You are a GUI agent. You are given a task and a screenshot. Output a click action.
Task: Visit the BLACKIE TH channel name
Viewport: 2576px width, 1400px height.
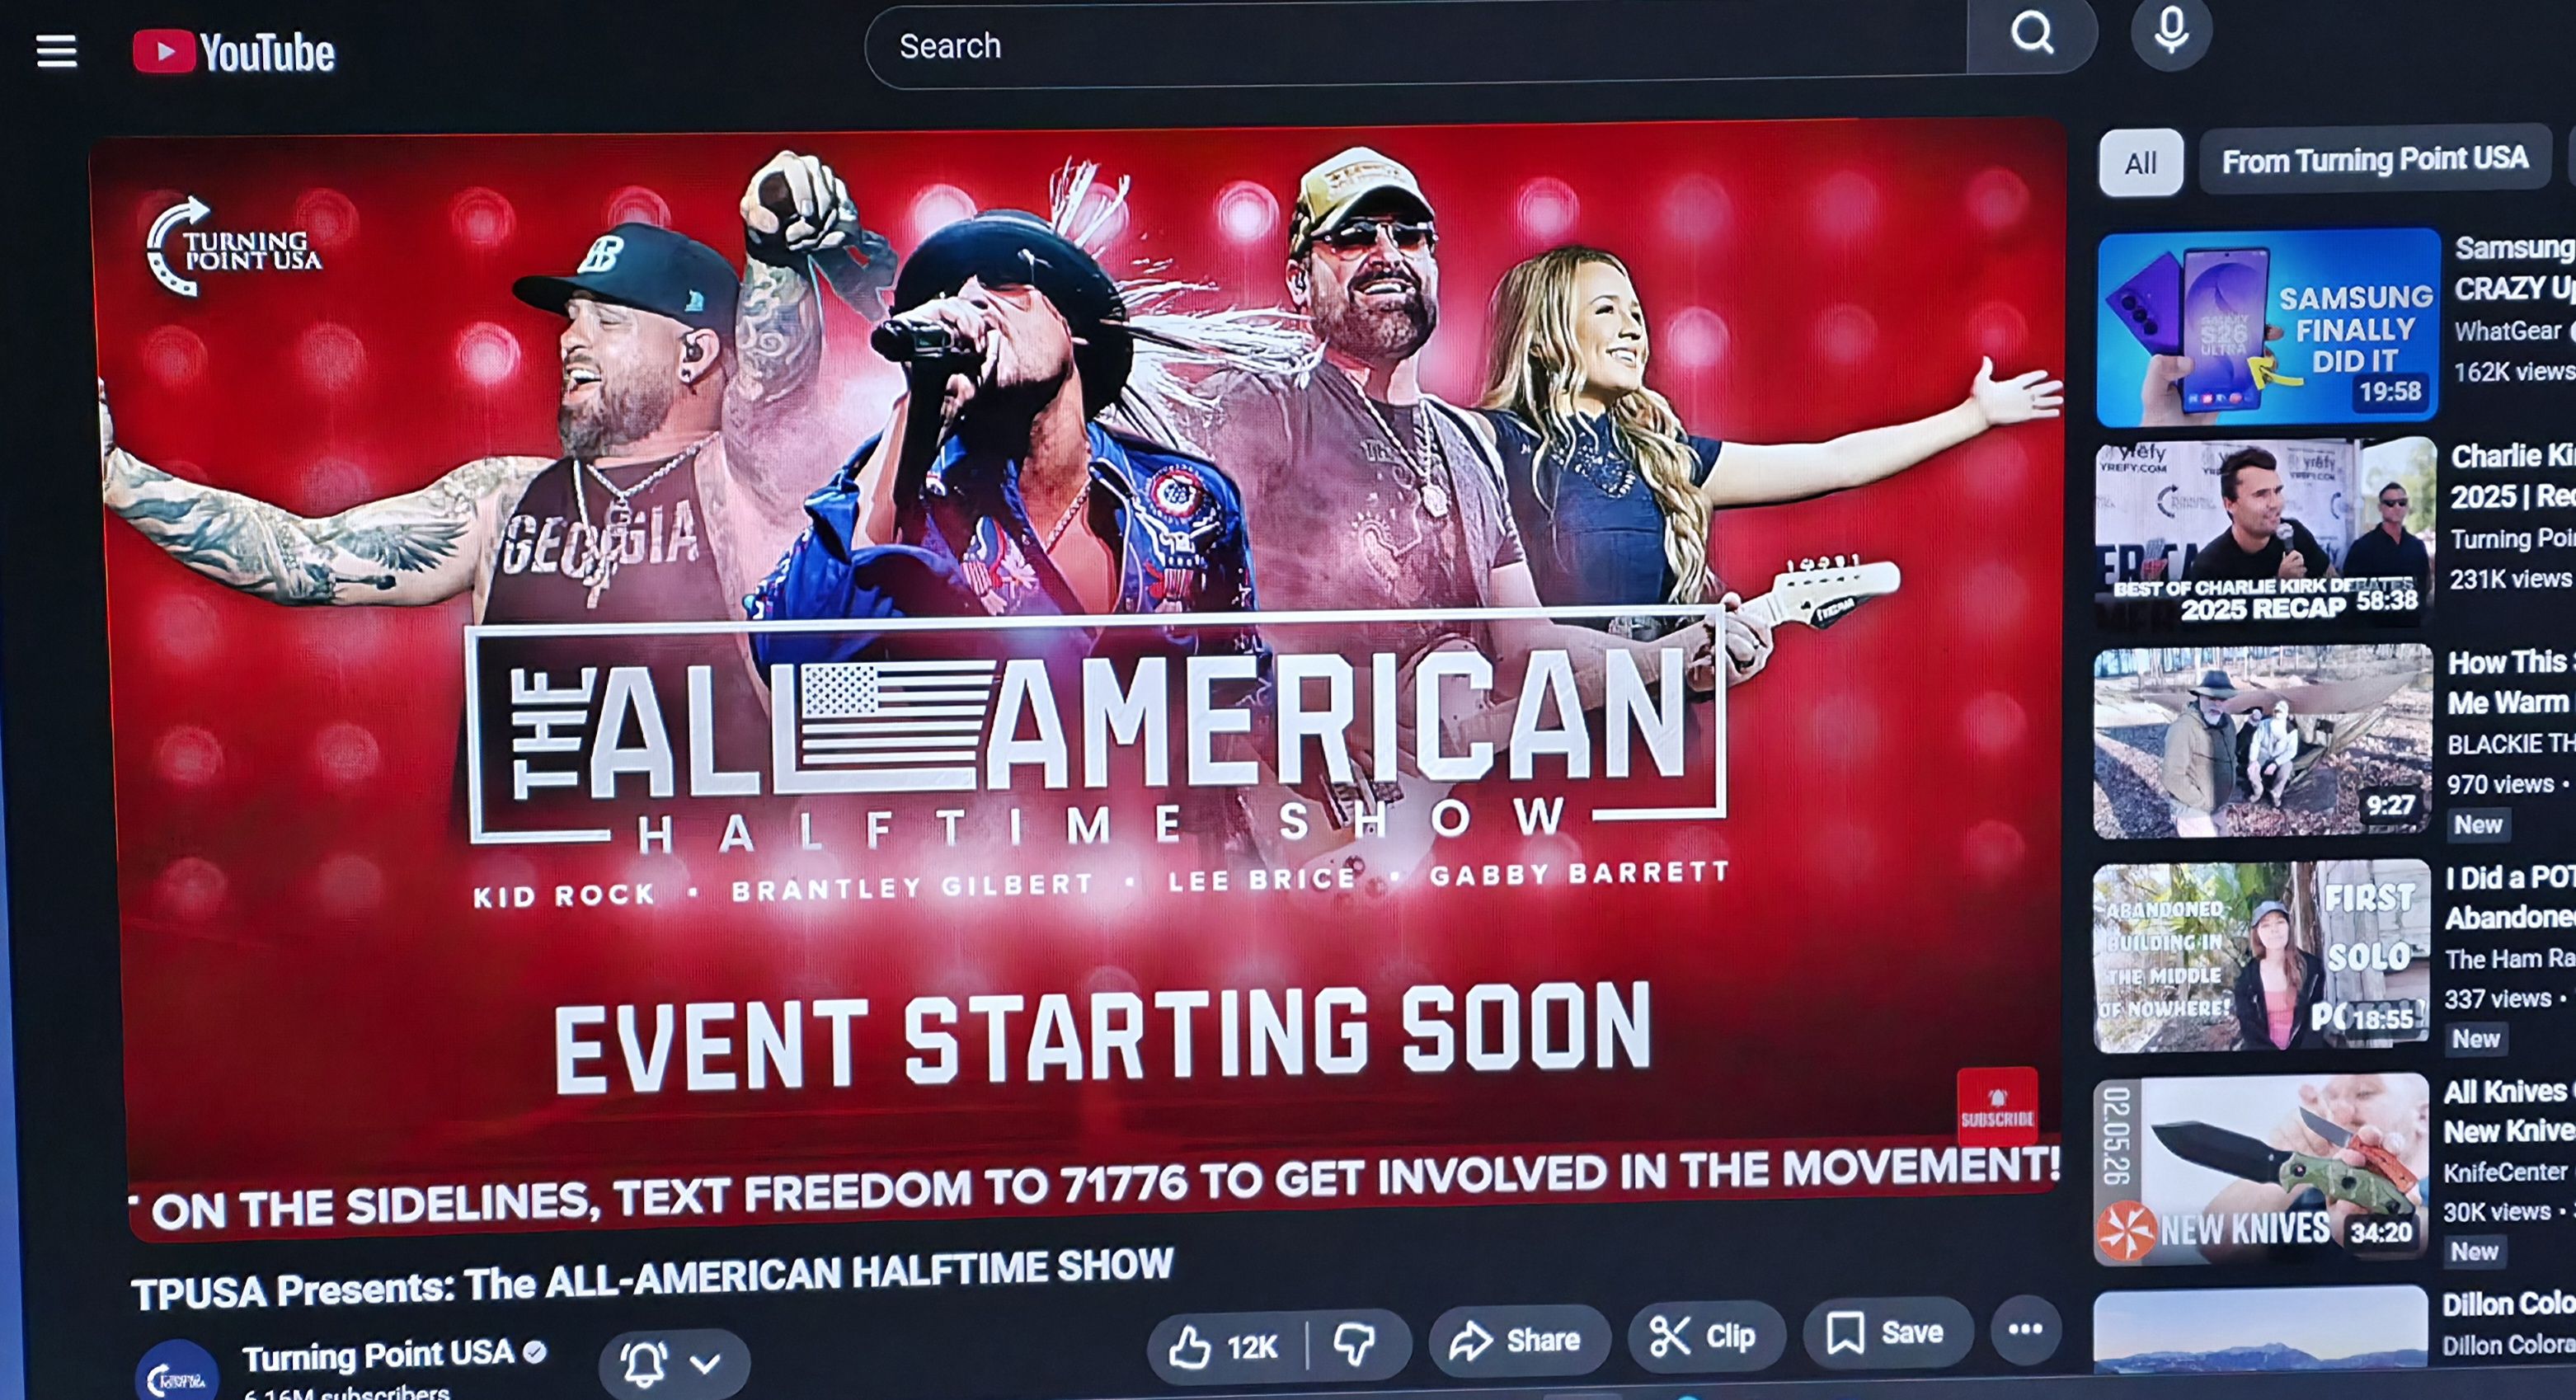pyautogui.click(x=2511, y=744)
